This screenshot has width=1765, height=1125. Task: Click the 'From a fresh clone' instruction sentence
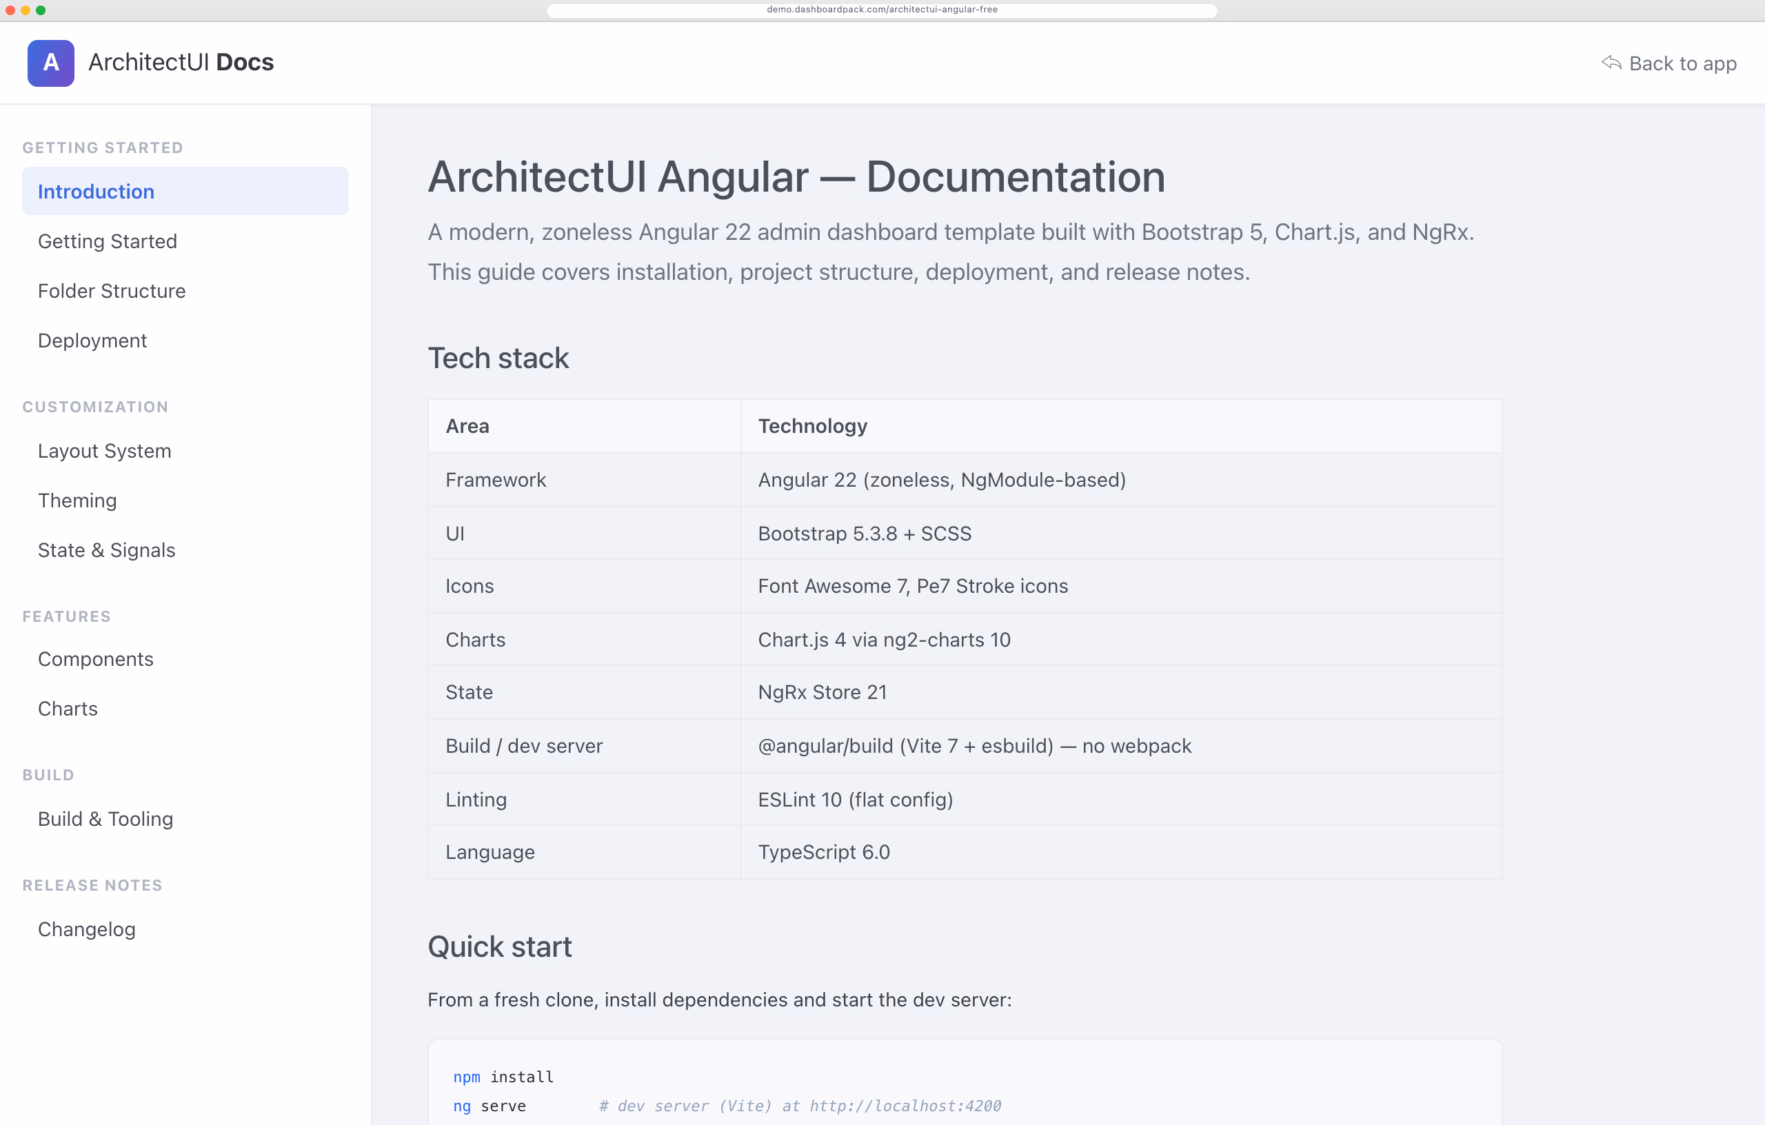(x=720, y=1000)
